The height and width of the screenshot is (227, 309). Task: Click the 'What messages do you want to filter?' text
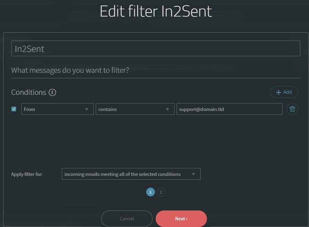(x=70, y=70)
